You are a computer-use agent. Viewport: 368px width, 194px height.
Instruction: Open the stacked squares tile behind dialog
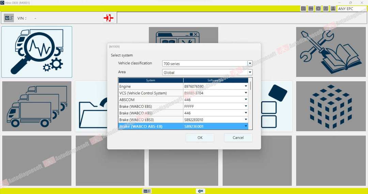[x=277, y=106]
